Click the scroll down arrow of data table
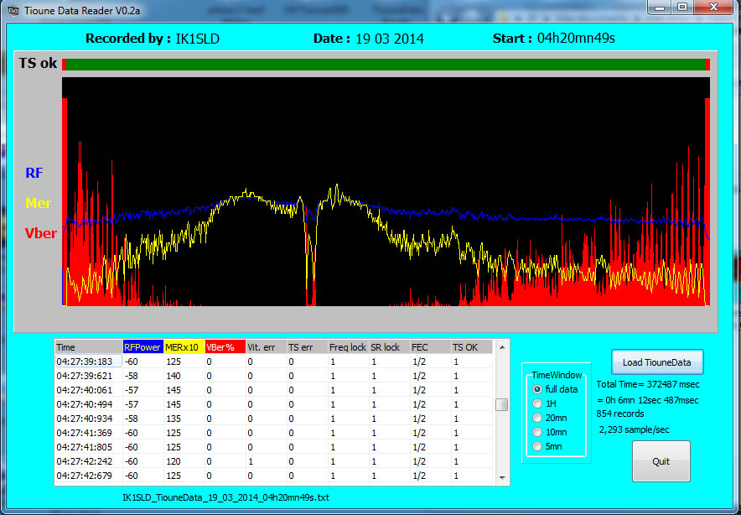This screenshot has width=741, height=515. coord(502,477)
